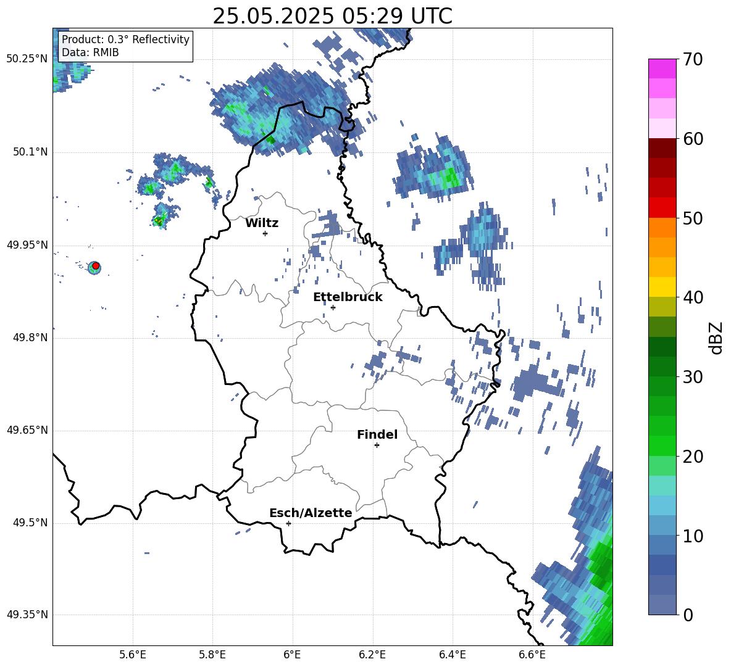Select the Ettelbruck city label

point(348,297)
